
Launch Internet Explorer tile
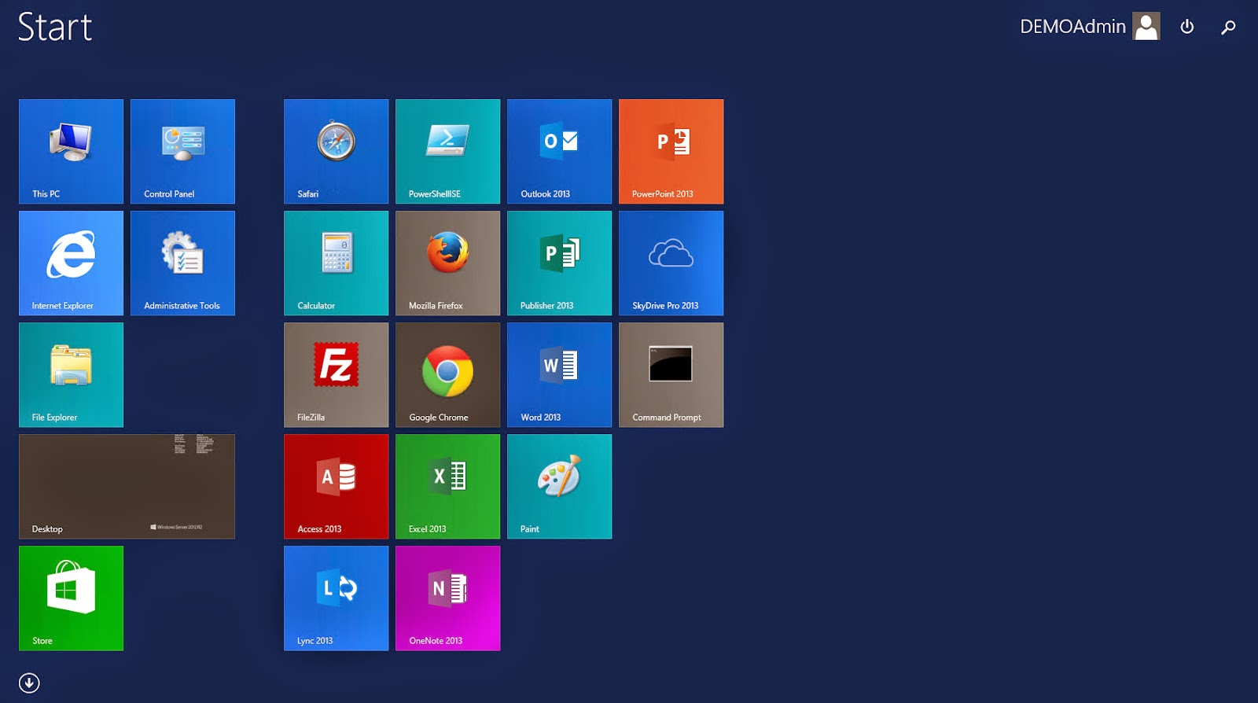71,263
